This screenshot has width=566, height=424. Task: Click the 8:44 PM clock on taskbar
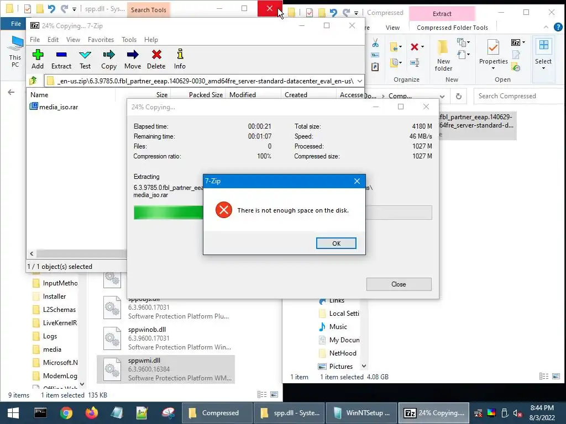(x=542, y=408)
